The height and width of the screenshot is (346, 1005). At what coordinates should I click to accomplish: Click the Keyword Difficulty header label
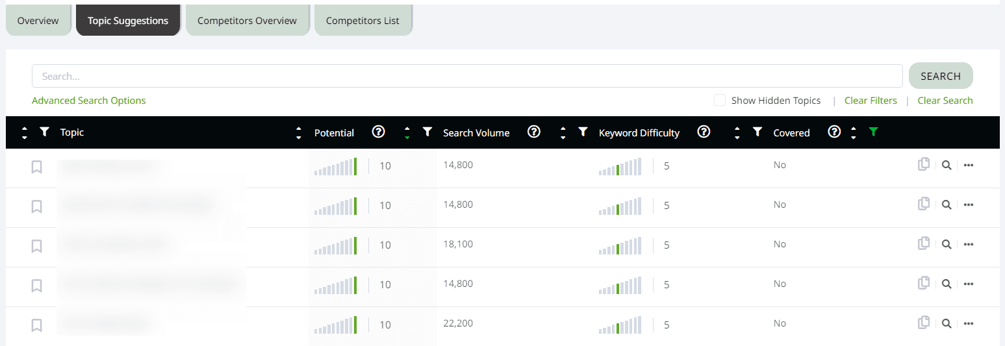[639, 132]
